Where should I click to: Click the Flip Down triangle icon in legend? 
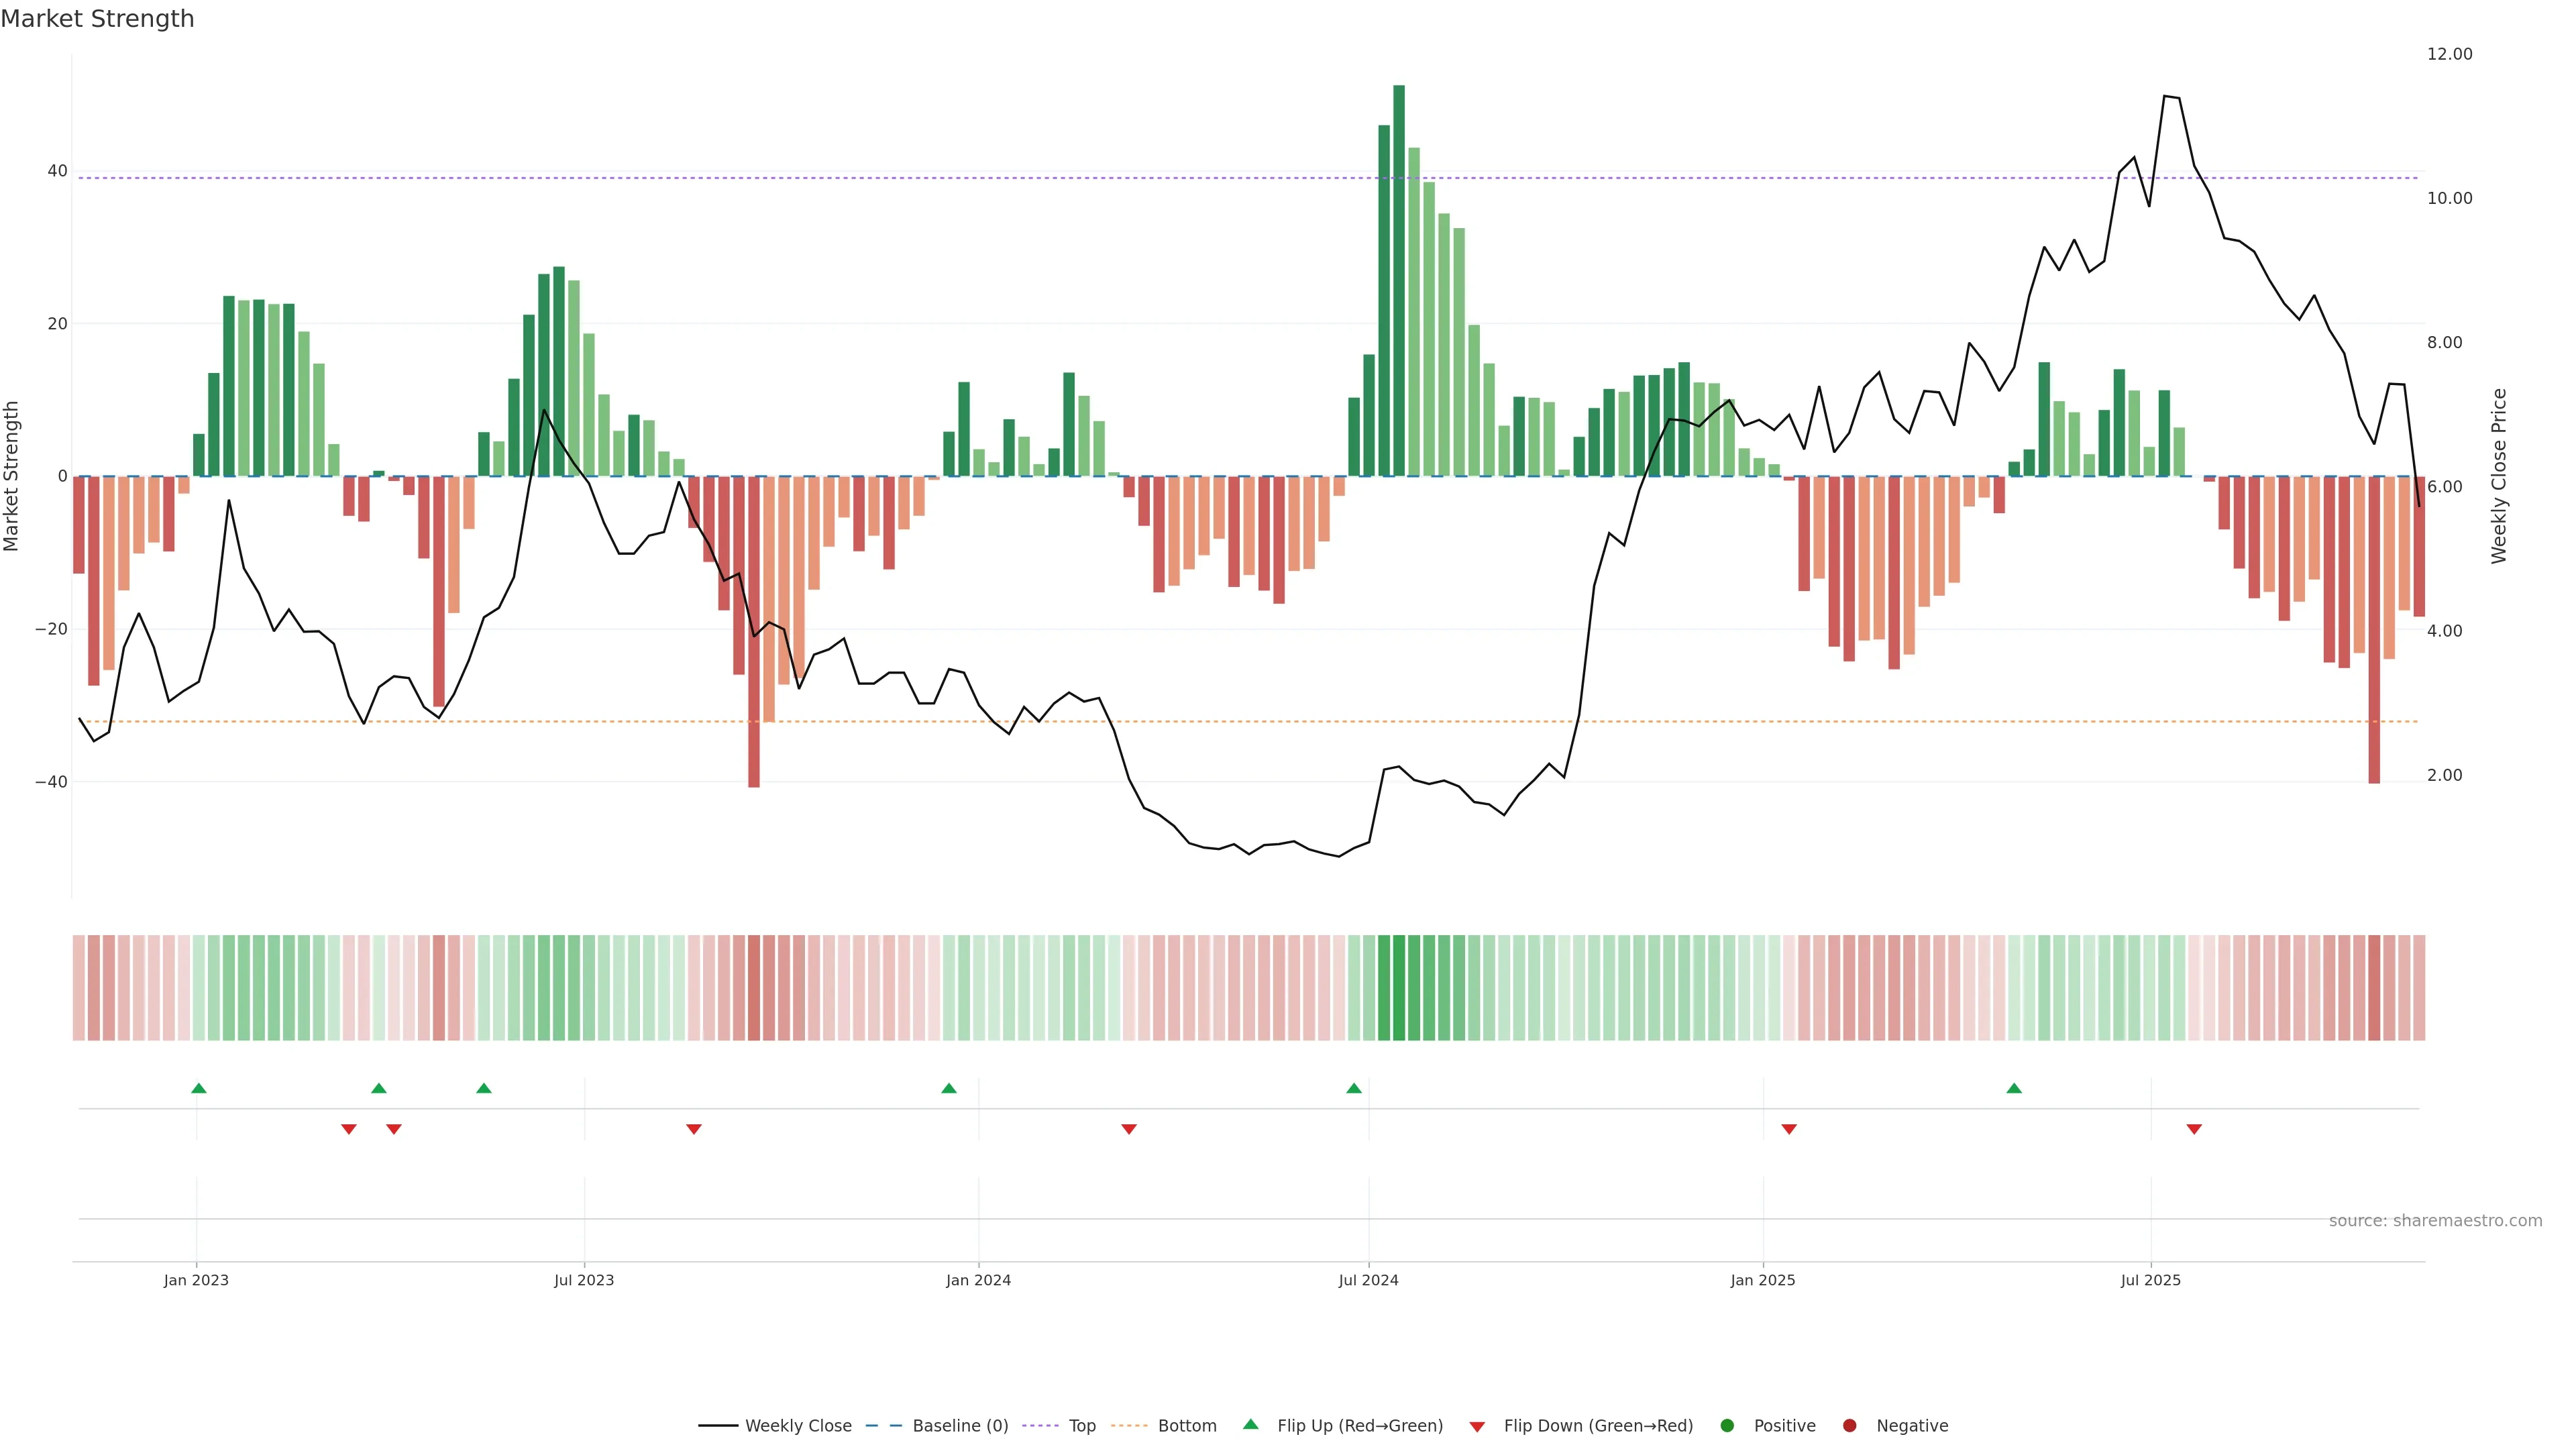tap(1477, 1427)
